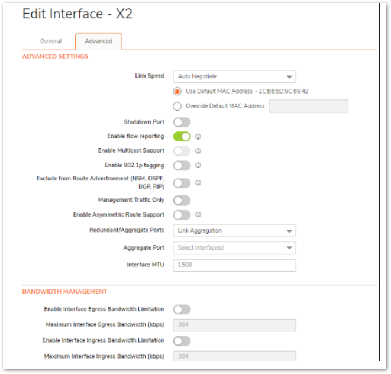Open the Link Speed dropdown
The height and width of the screenshot is (374, 391).
pyautogui.click(x=234, y=76)
